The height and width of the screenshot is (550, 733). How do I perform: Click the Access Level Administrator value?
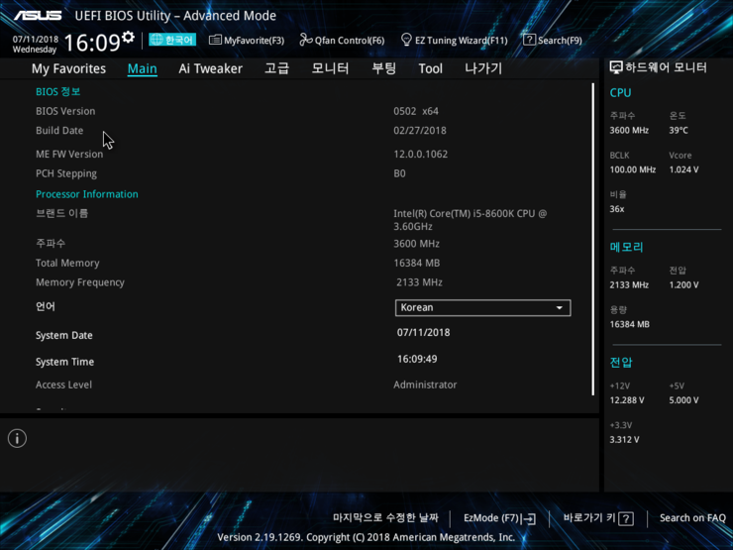click(x=425, y=385)
